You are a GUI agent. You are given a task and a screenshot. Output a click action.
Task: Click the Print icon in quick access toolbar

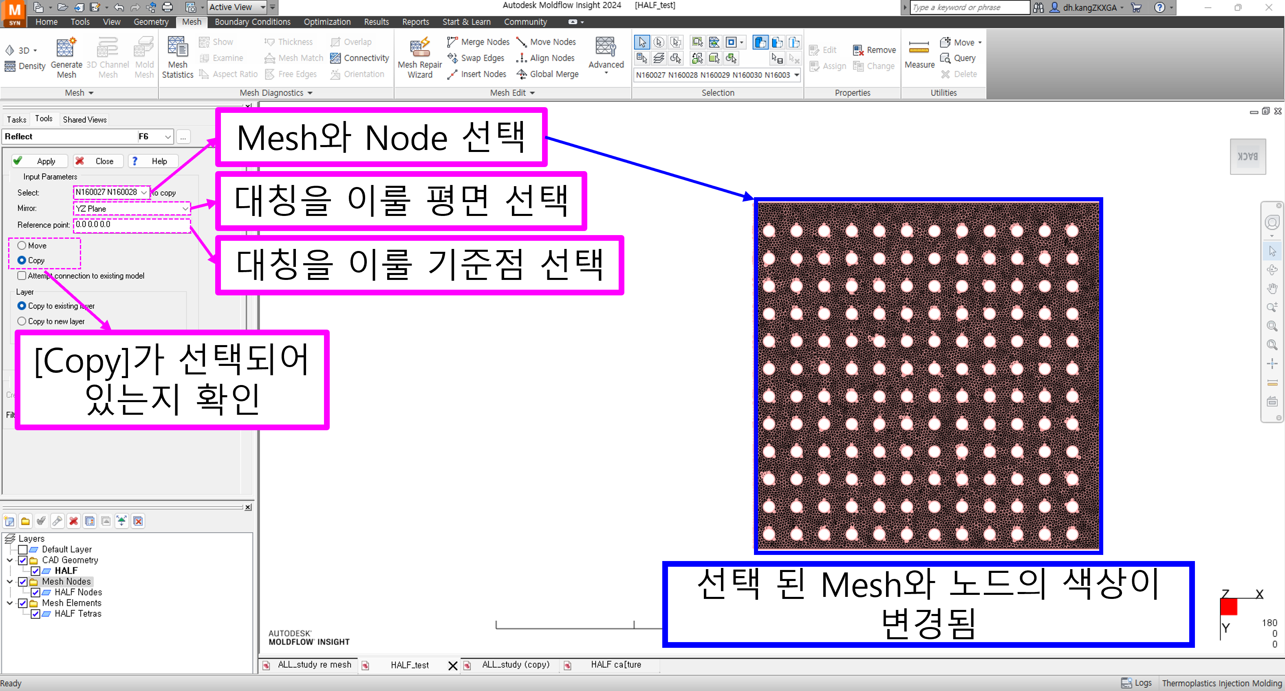click(x=168, y=7)
